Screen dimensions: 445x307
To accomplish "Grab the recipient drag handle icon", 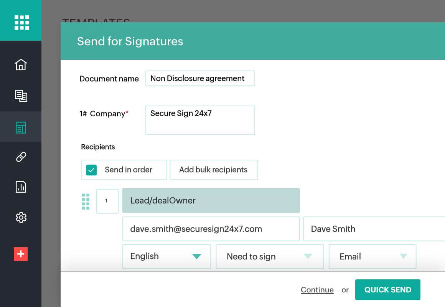I will click(86, 201).
